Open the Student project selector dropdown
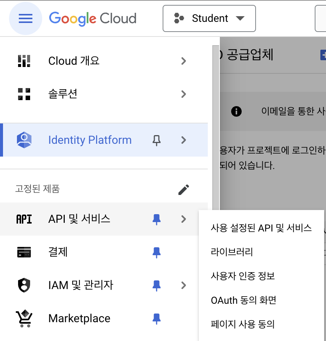 point(209,18)
